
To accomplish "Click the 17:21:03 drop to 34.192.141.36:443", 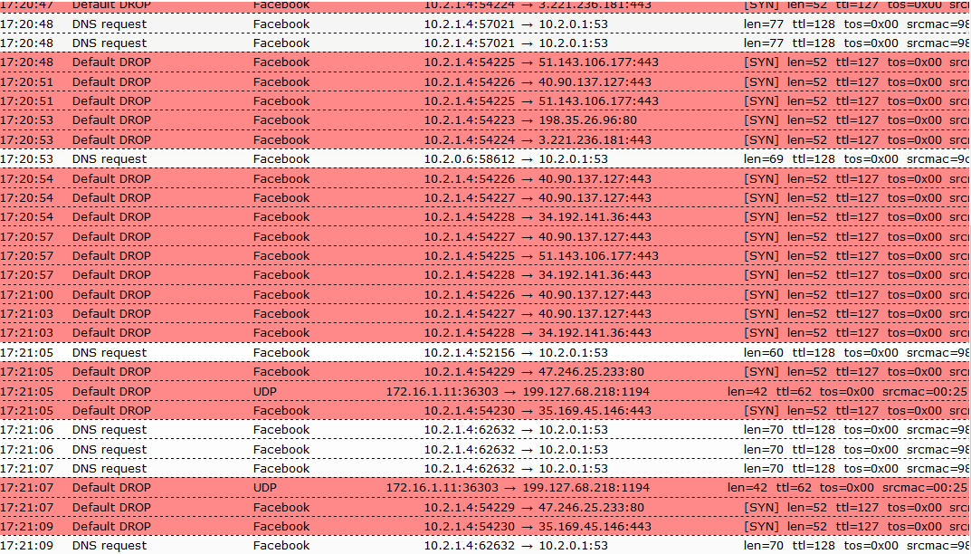I will [x=485, y=333].
